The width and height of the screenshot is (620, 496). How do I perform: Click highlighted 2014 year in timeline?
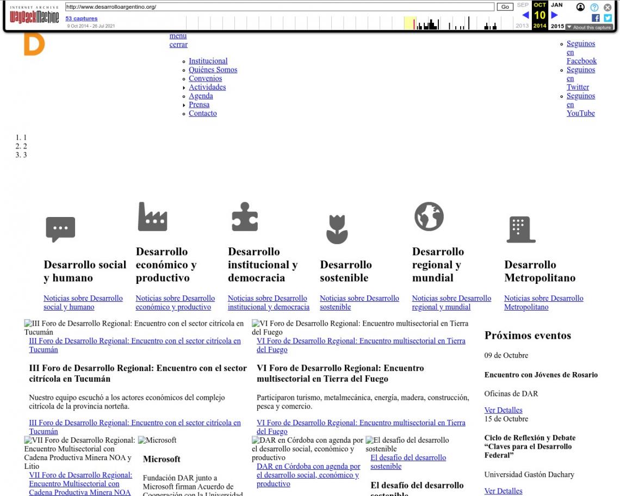click(x=540, y=26)
